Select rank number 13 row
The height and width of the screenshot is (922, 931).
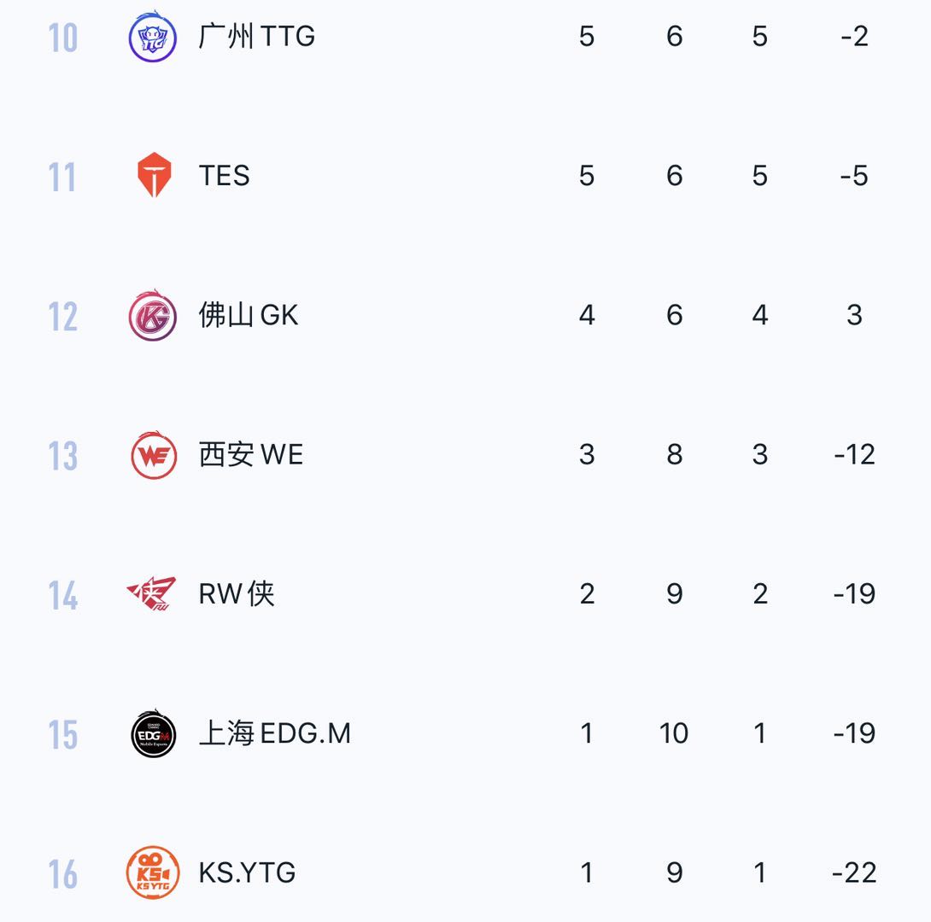pyautogui.click(x=63, y=456)
